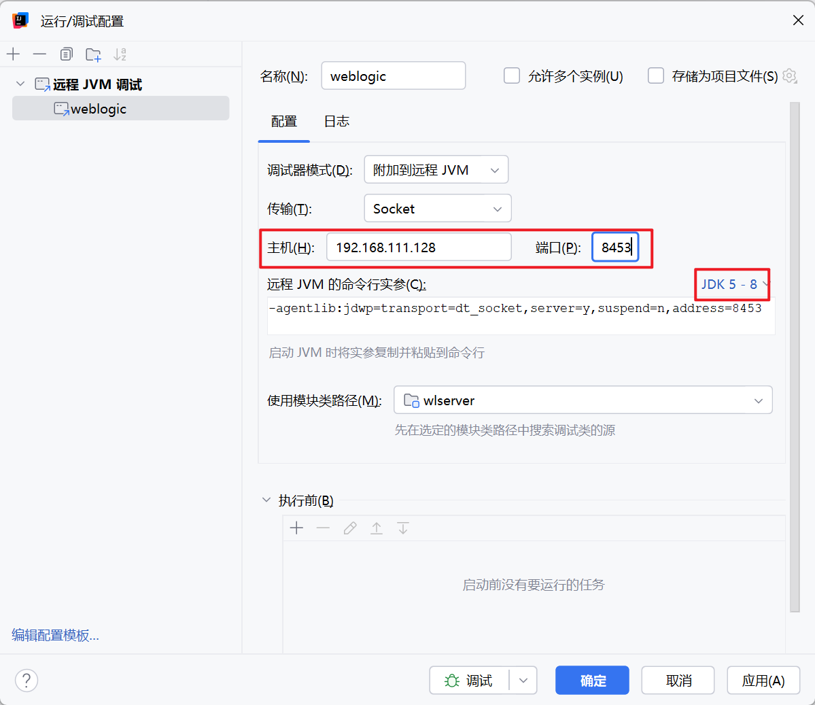Image resolution: width=815 pixels, height=705 pixels.
Task: Focus the name field containing weblogic
Action: pyautogui.click(x=394, y=76)
